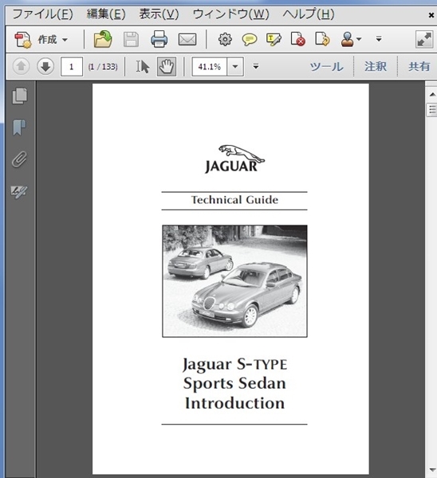437x478 pixels.
Task: Open the Stamp tool dropdown arrow
Action: tap(359, 39)
